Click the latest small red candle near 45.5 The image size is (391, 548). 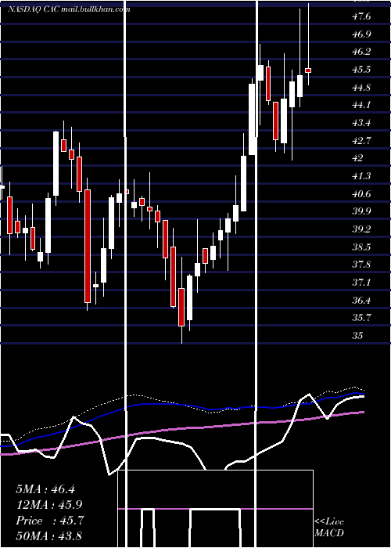pos(308,70)
